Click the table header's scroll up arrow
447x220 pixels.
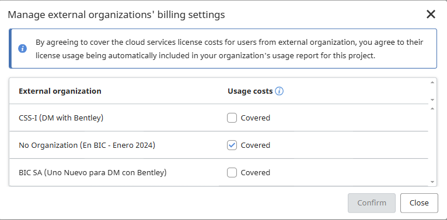pyautogui.click(x=432, y=82)
